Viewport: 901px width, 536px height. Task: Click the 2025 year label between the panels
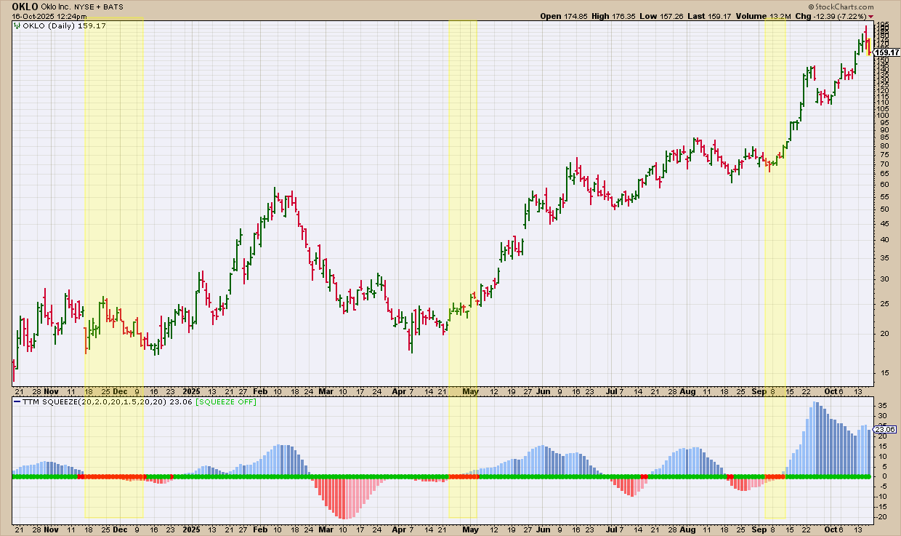[193, 391]
